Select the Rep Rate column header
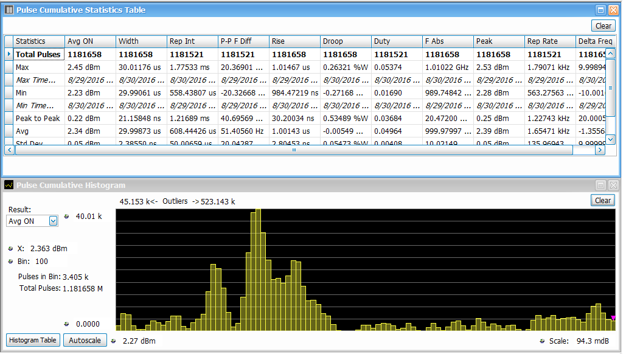Viewport: 626px width, 354px height. click(x=549, y=41)
